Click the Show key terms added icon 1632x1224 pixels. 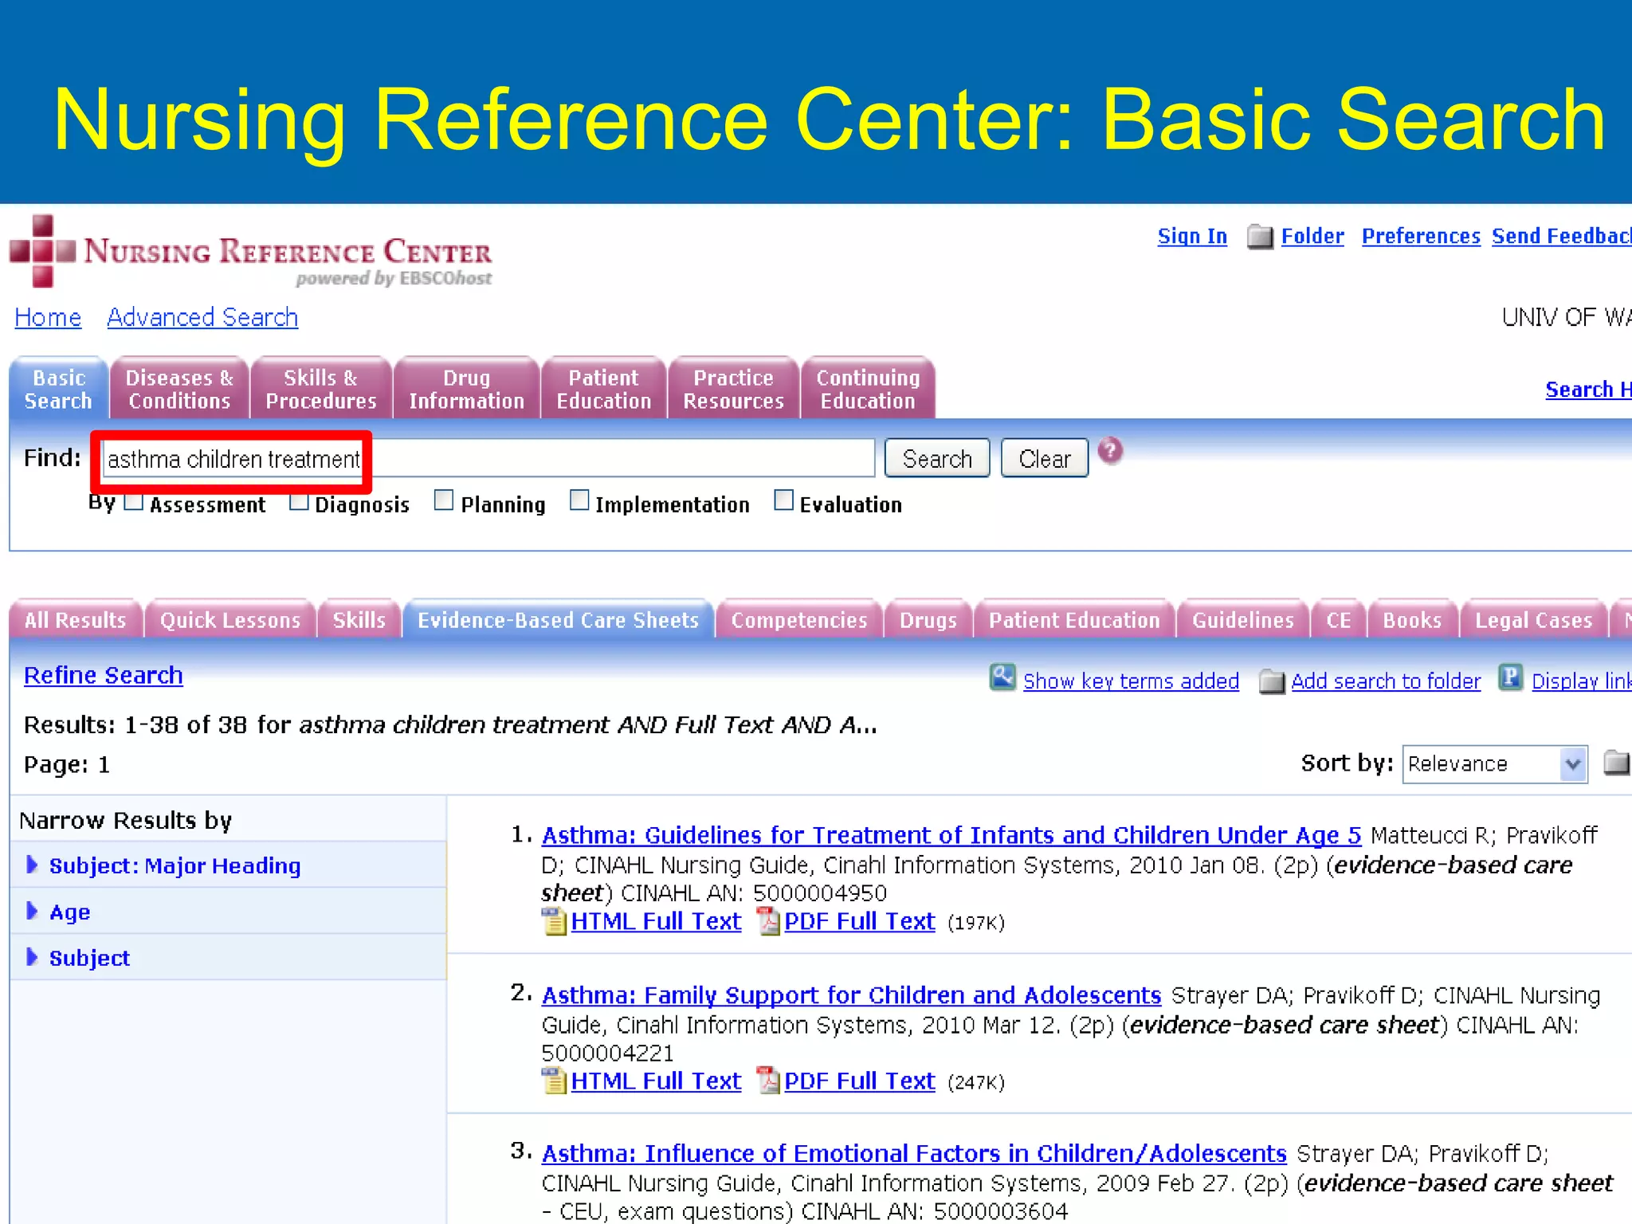pyautogui.click(x=1002, y=678)
